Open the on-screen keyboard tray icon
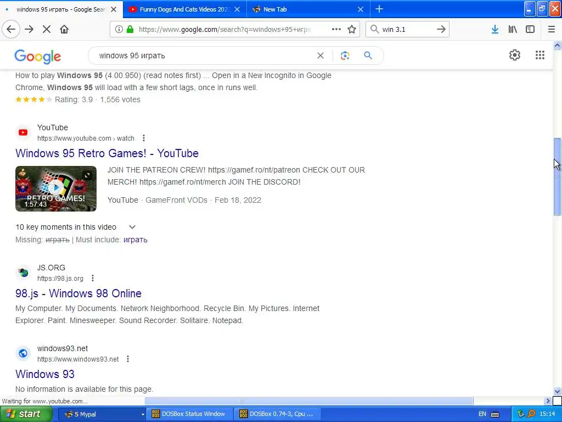The width and height of the screenshot is (562, 422). click(x=496, y=414)
